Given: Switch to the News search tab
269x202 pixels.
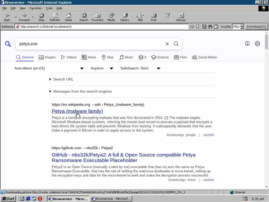Looking at the screenshot, I should point(89,57).
